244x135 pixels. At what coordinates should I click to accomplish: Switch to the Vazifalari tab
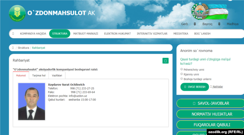[x=57, y=76]
